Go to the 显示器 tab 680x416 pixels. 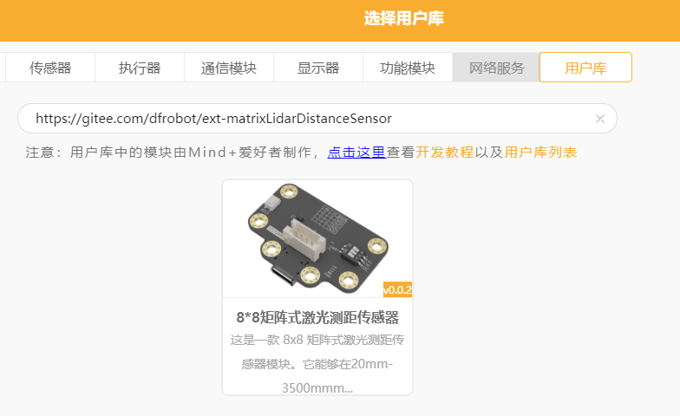[318, 68]
